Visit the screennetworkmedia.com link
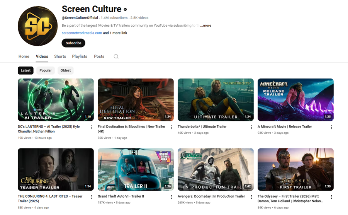348x215 pixels. [x=82, y=33]
